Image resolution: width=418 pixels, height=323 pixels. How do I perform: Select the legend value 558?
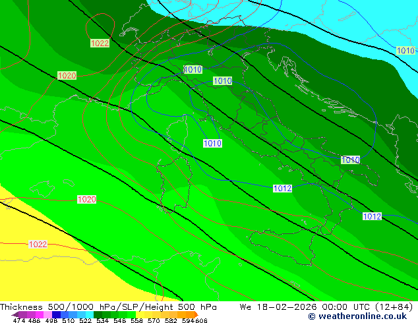[x=136, y=320]
